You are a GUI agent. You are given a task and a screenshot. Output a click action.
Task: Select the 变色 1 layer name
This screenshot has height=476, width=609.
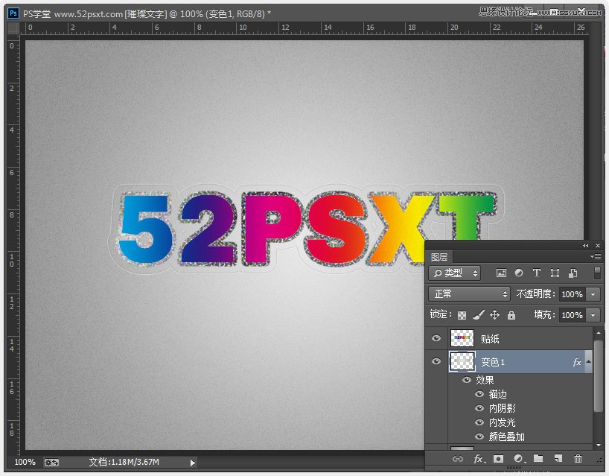click(493, 362)
